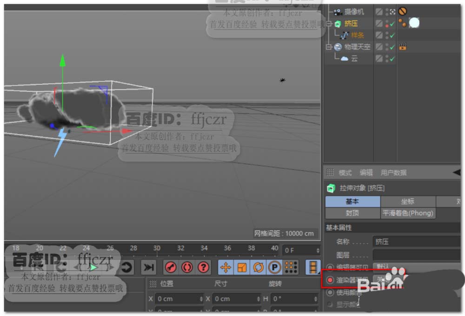Screen dimensions: 465x316
Task: Click the camera active-view target icon
Action: pyautogui.click(x=392, y=12)
